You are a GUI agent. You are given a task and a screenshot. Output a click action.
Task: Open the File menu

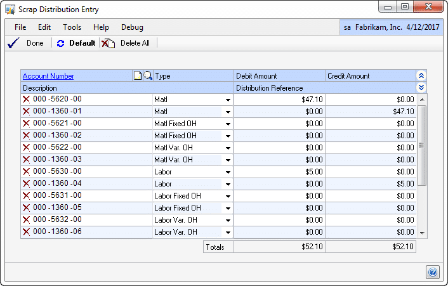tap(20, 27)
